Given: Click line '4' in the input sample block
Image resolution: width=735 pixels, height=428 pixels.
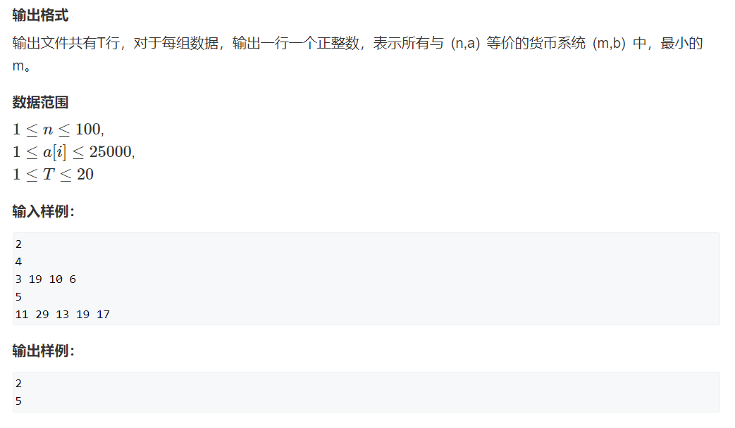Looking at the screenshot, I should [x=18, y=262].
